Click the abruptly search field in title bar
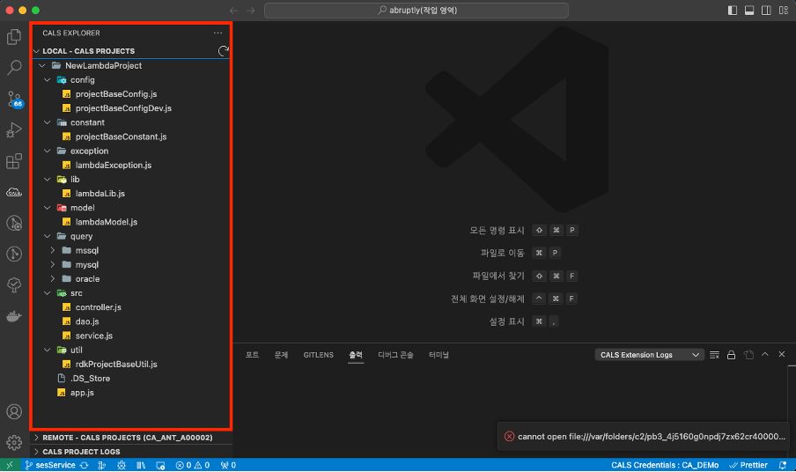Viewport: 796px width, 472px height. pyautogui.click(x=416, y=11)
